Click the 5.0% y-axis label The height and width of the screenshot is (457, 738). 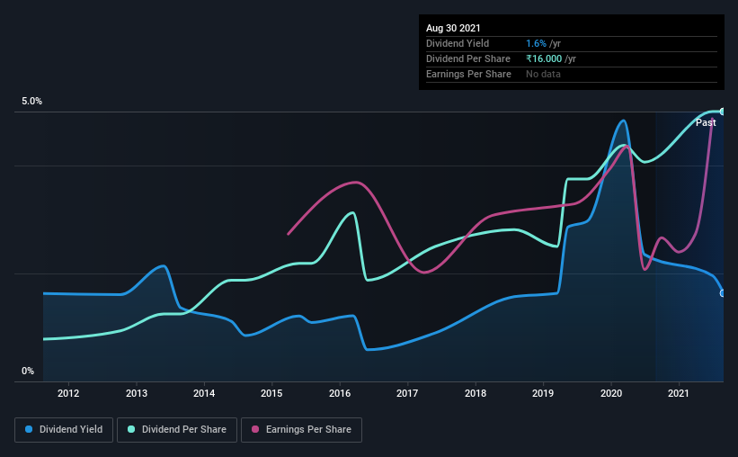[x=31, y=101]
